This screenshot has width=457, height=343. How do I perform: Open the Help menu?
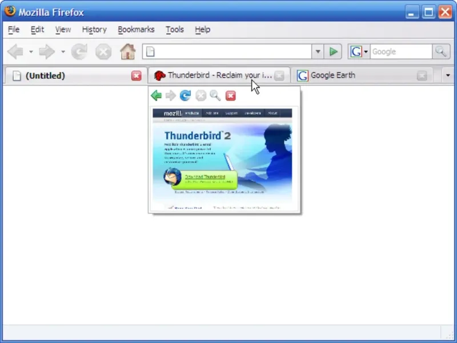(203, 30)
